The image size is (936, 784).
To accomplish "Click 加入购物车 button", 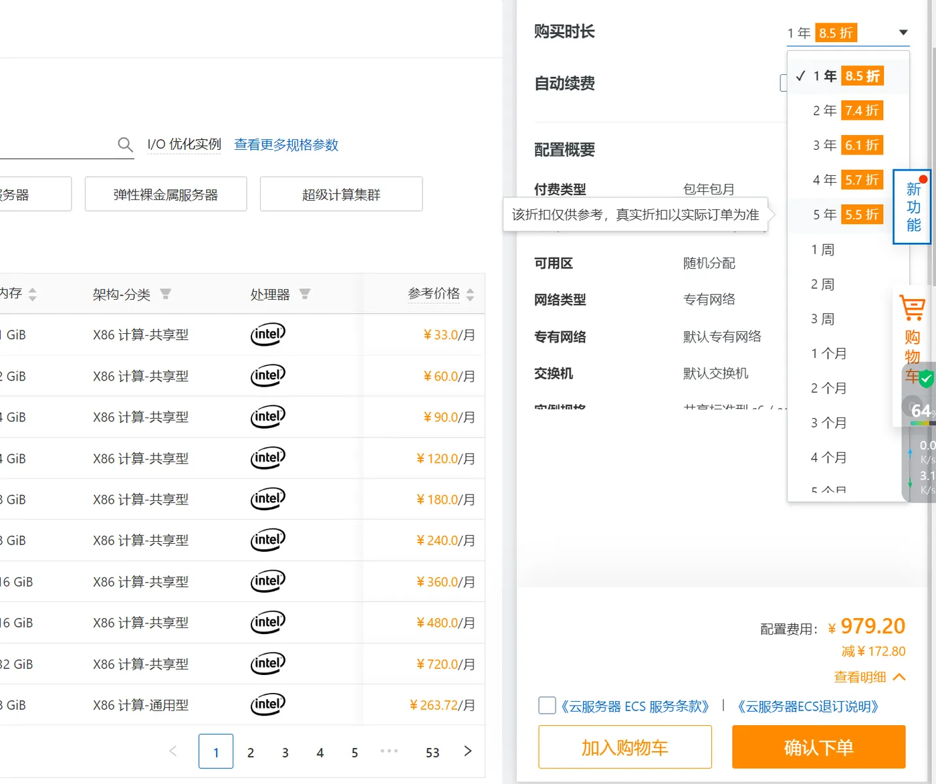I will pyautogui.click(x=625, y=747).
